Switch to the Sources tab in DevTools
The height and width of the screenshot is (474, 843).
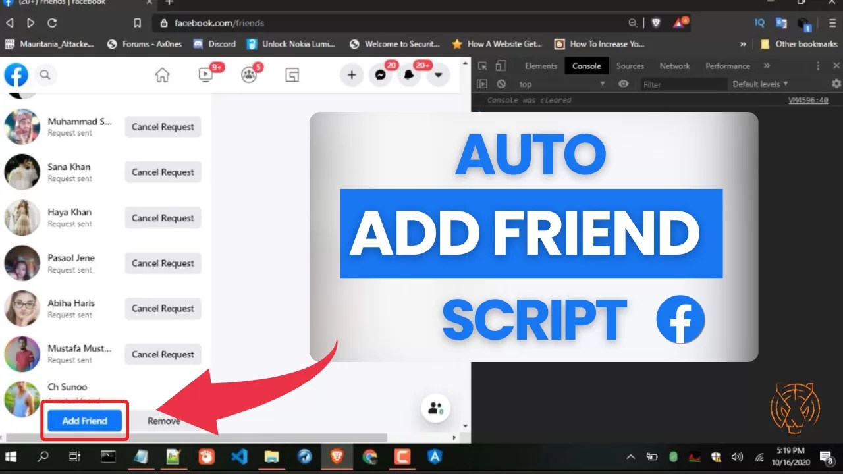tap(630, 66)
